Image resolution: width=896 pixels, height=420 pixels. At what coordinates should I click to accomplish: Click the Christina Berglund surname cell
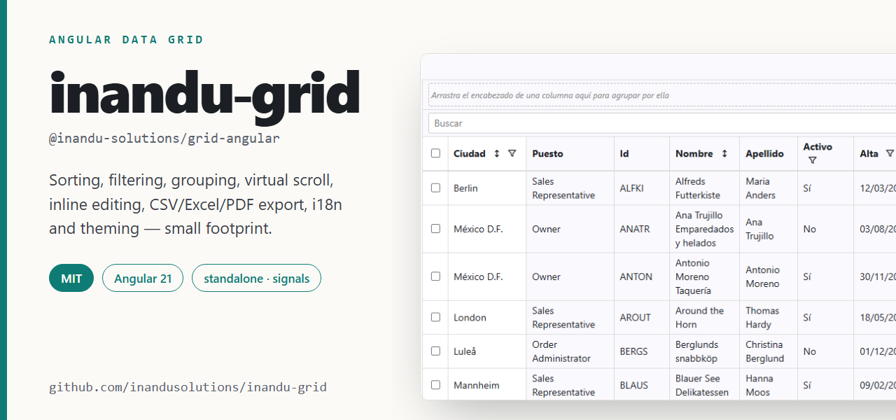769,351
